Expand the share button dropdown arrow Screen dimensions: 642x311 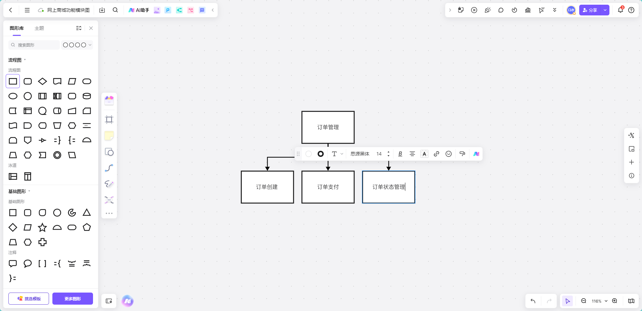605,10
